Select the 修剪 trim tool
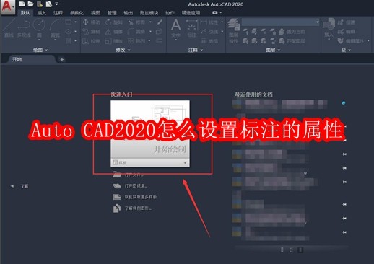 [136, 22]
